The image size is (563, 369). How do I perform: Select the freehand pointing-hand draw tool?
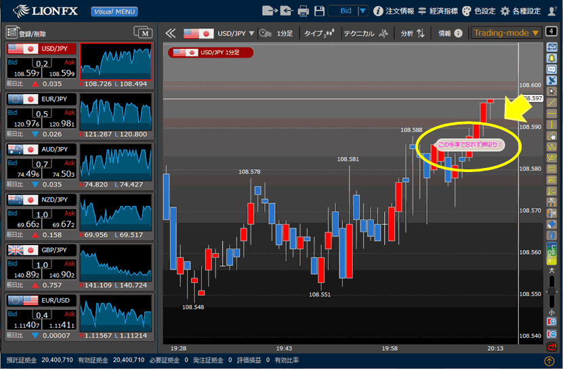(x=551, y=135)
